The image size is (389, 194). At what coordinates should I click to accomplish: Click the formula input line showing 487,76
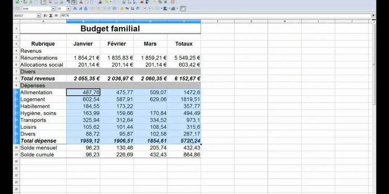215,16
